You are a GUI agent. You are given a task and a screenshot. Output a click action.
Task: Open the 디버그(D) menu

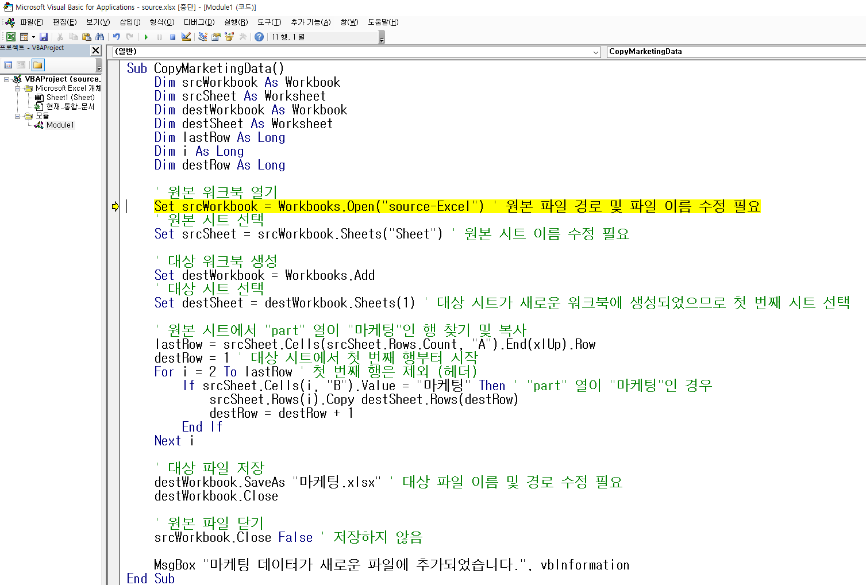[x=199, y=22]
